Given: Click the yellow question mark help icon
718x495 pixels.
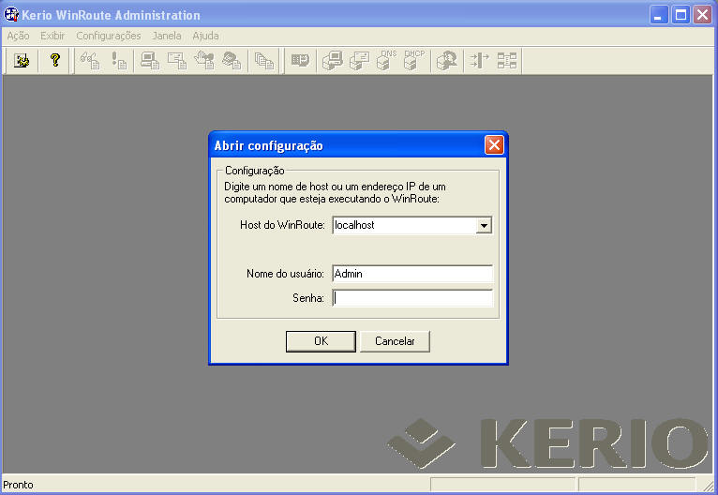Looking at the screenshot, I should click(54, 61).
